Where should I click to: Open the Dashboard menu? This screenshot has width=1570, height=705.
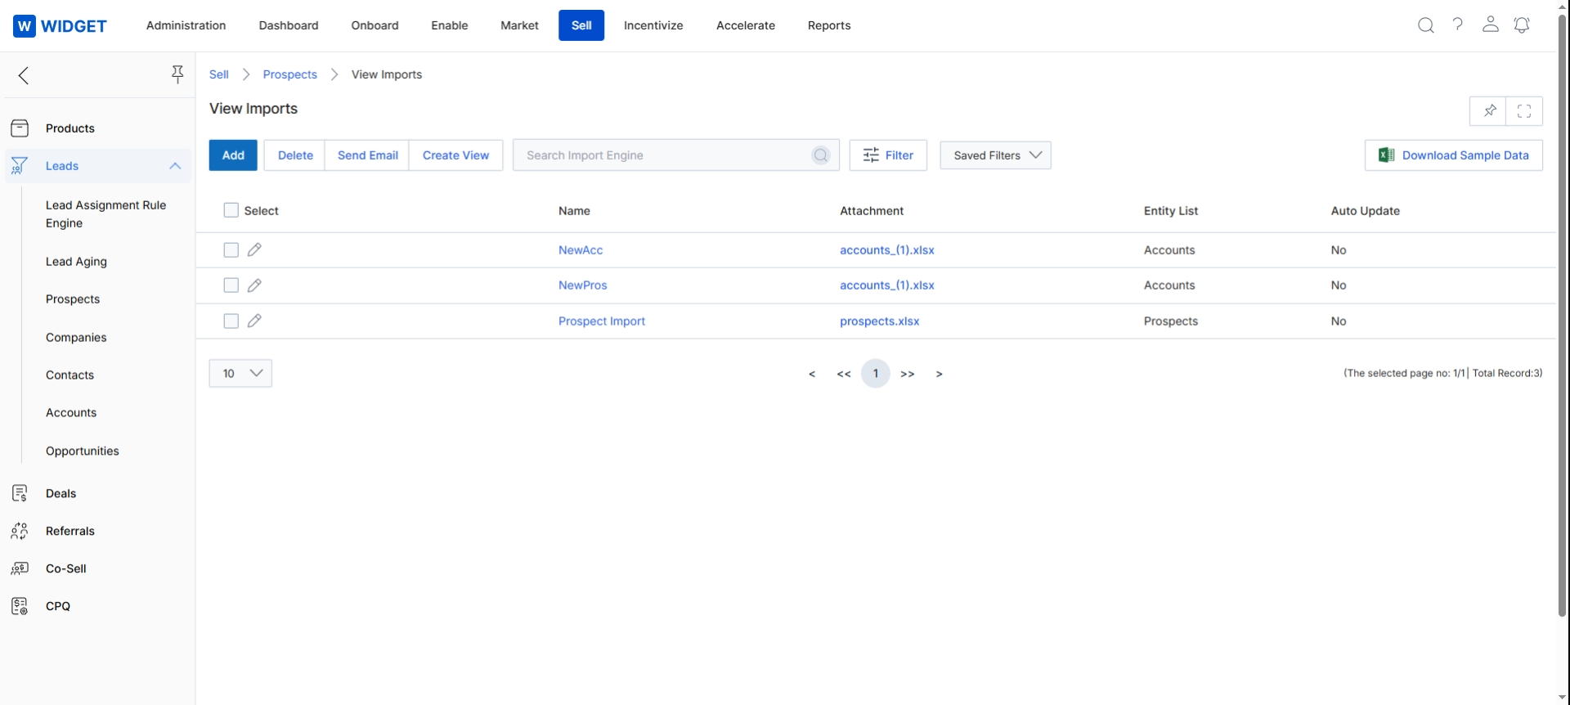click(x=289, y=25)
